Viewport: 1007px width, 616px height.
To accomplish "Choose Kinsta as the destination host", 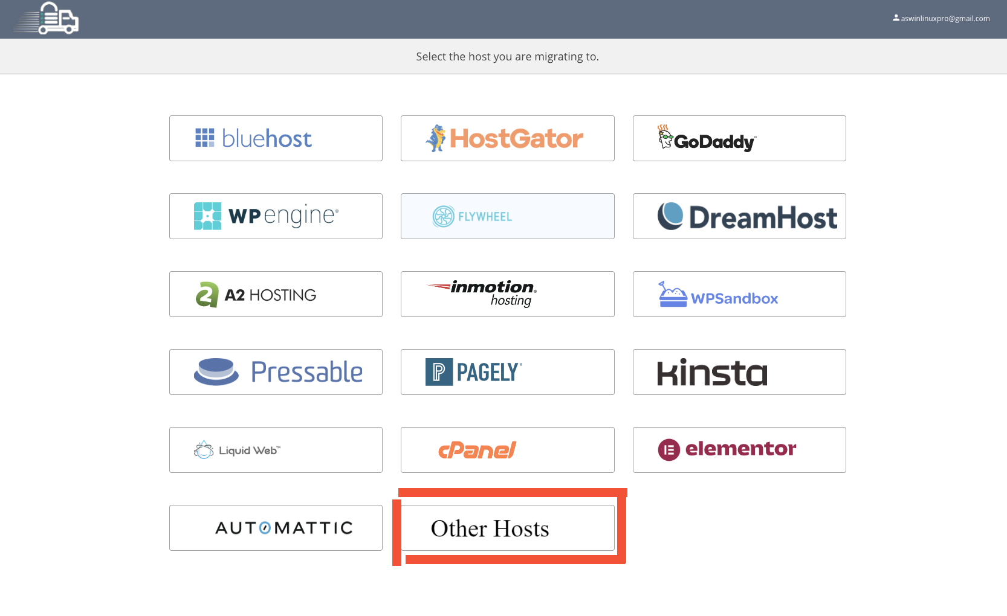I will click(x=739, y=372).
